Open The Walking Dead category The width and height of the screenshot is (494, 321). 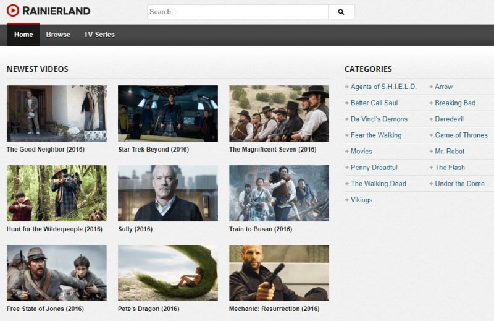pos(379,184)
